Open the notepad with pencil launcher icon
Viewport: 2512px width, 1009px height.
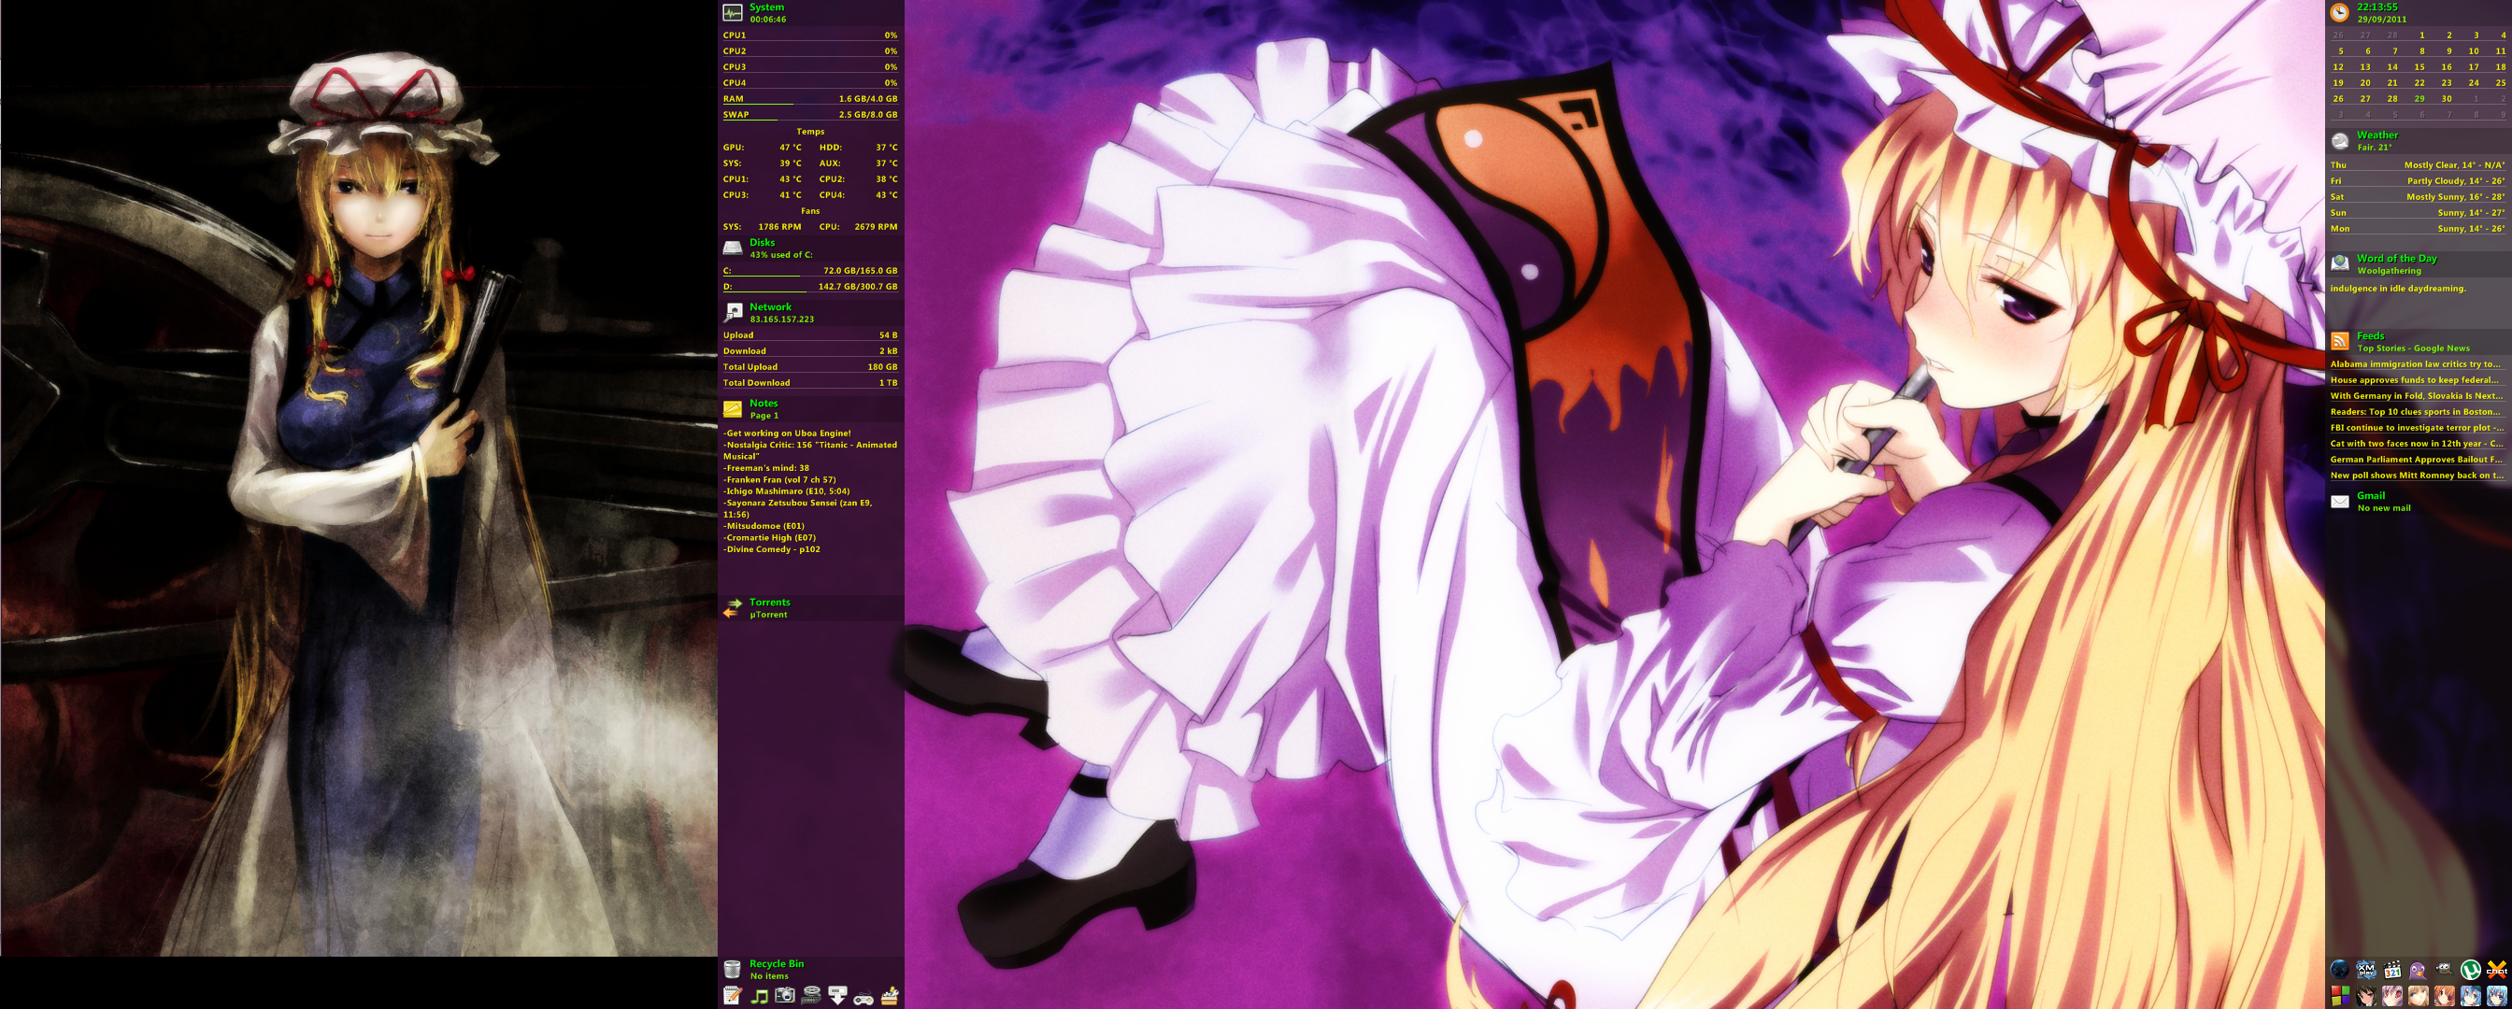733,995
